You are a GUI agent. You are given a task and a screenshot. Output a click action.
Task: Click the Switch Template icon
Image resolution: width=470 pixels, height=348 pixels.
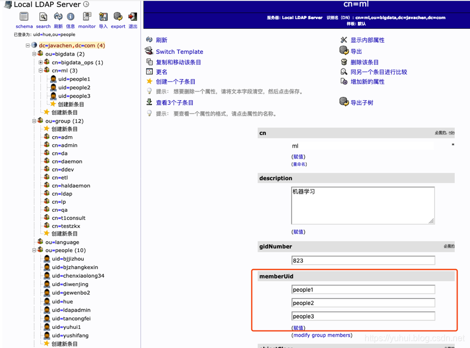click(x=149, y=51)
